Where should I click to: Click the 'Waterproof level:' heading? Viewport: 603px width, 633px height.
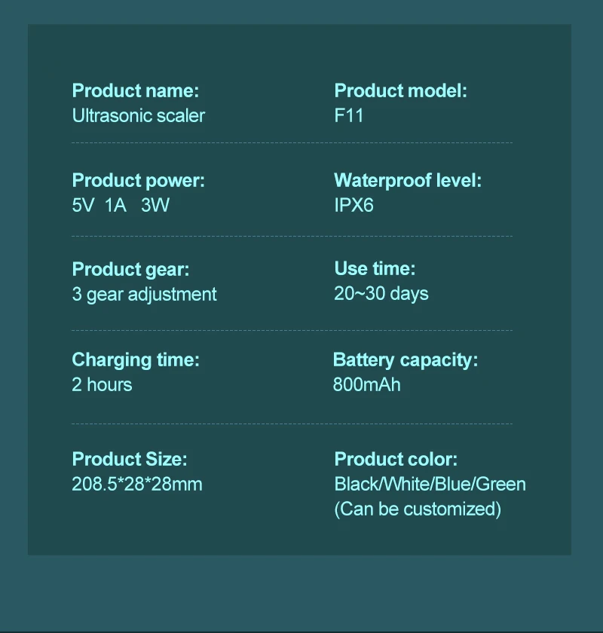[407, 181]
